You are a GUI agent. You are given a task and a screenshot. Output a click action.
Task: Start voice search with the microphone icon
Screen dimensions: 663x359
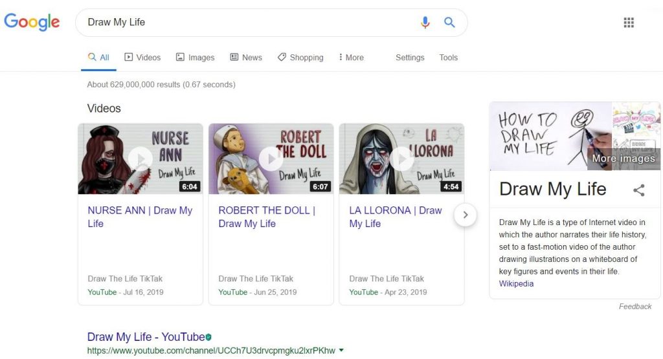coord(425,22)
